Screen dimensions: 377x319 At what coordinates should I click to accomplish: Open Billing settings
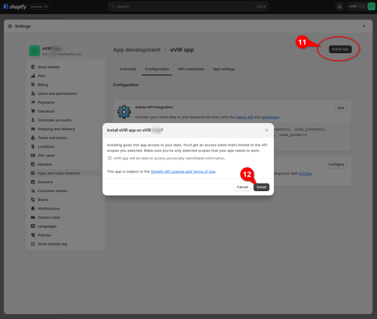(65, 85)
